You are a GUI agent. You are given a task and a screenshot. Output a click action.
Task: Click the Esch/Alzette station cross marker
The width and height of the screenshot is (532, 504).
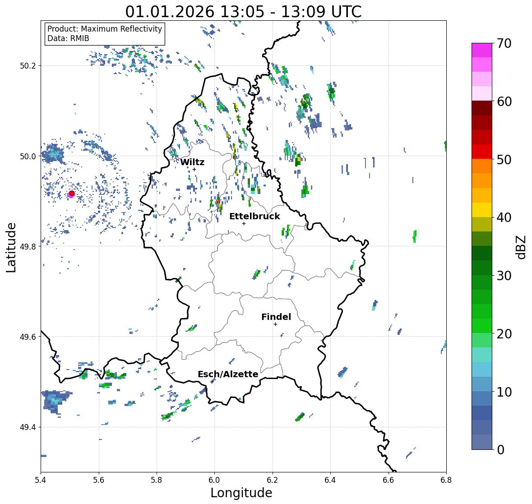click(x=213, y=382)
